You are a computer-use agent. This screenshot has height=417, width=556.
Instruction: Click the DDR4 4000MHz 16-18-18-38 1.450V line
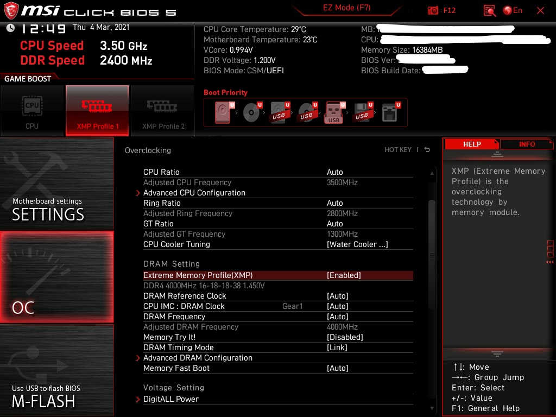[204, 286]
